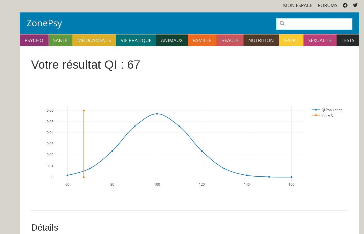This screenshot has width=364, height=234.
Task: Navigate to MÉDICAMENTS section
Action: point(94,40)
